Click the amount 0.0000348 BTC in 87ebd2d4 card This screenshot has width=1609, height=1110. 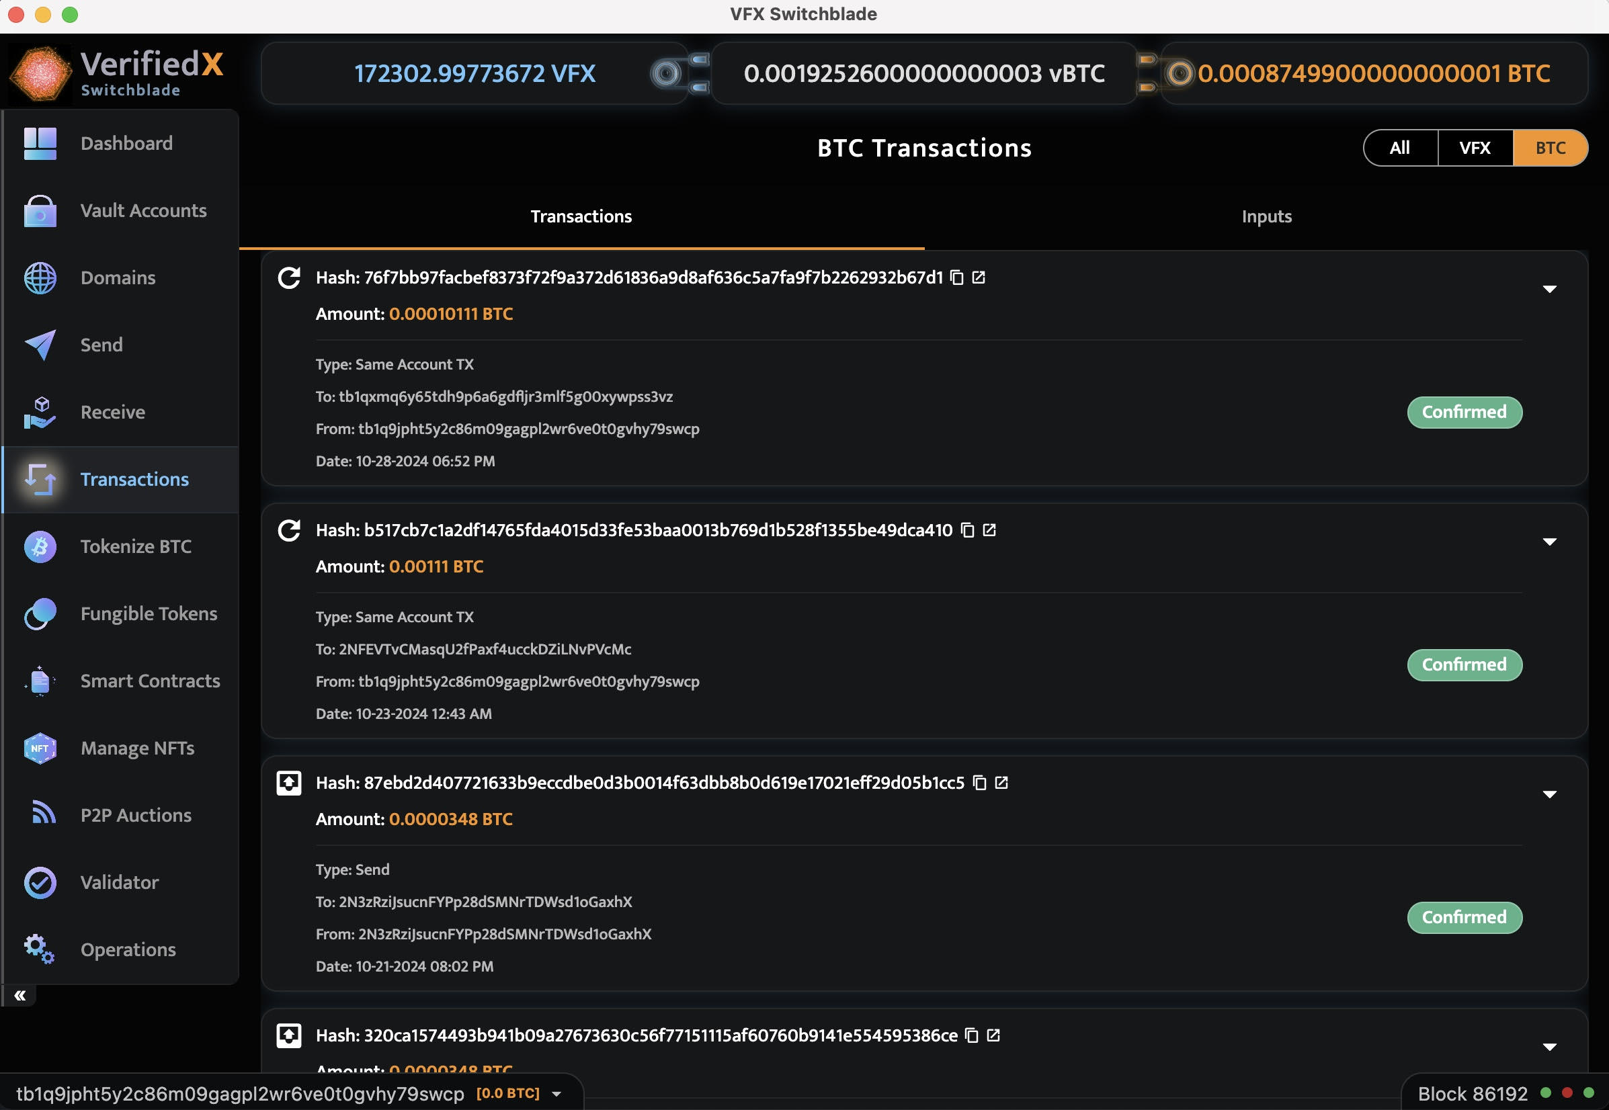coord(451,819)
